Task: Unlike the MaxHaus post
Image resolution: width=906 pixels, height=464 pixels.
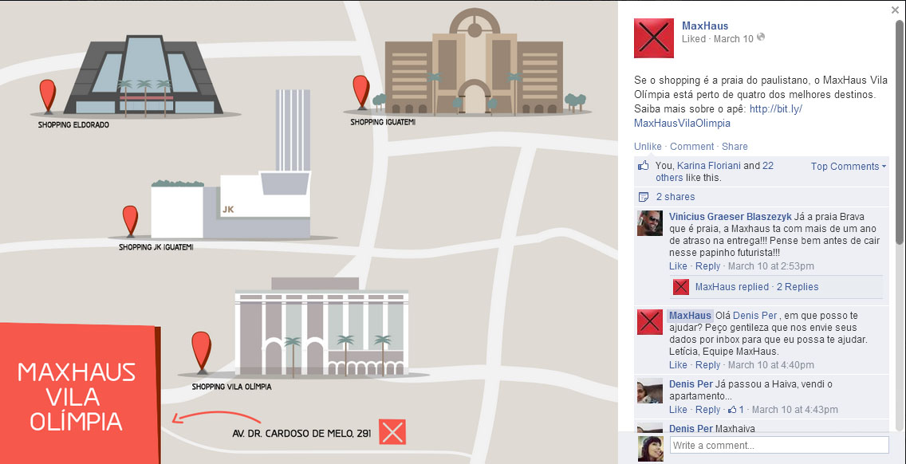Action: pyautogui.click(x=647, y=146)
